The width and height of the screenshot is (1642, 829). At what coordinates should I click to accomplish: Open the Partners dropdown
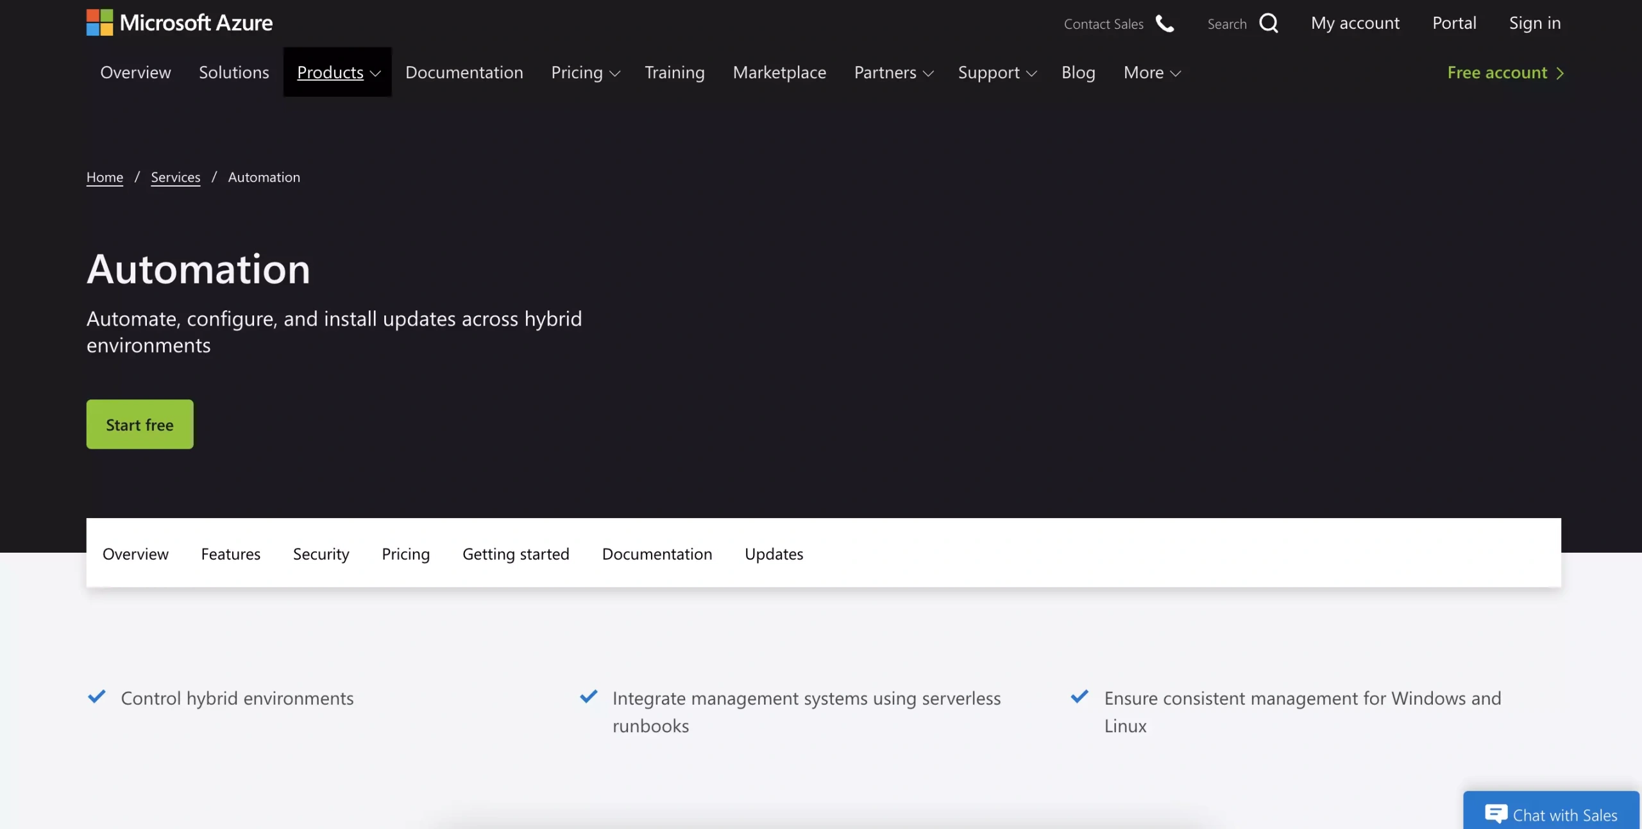point(893,72)
